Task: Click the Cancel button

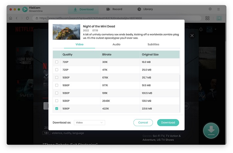Action: (x=143, y=122)
